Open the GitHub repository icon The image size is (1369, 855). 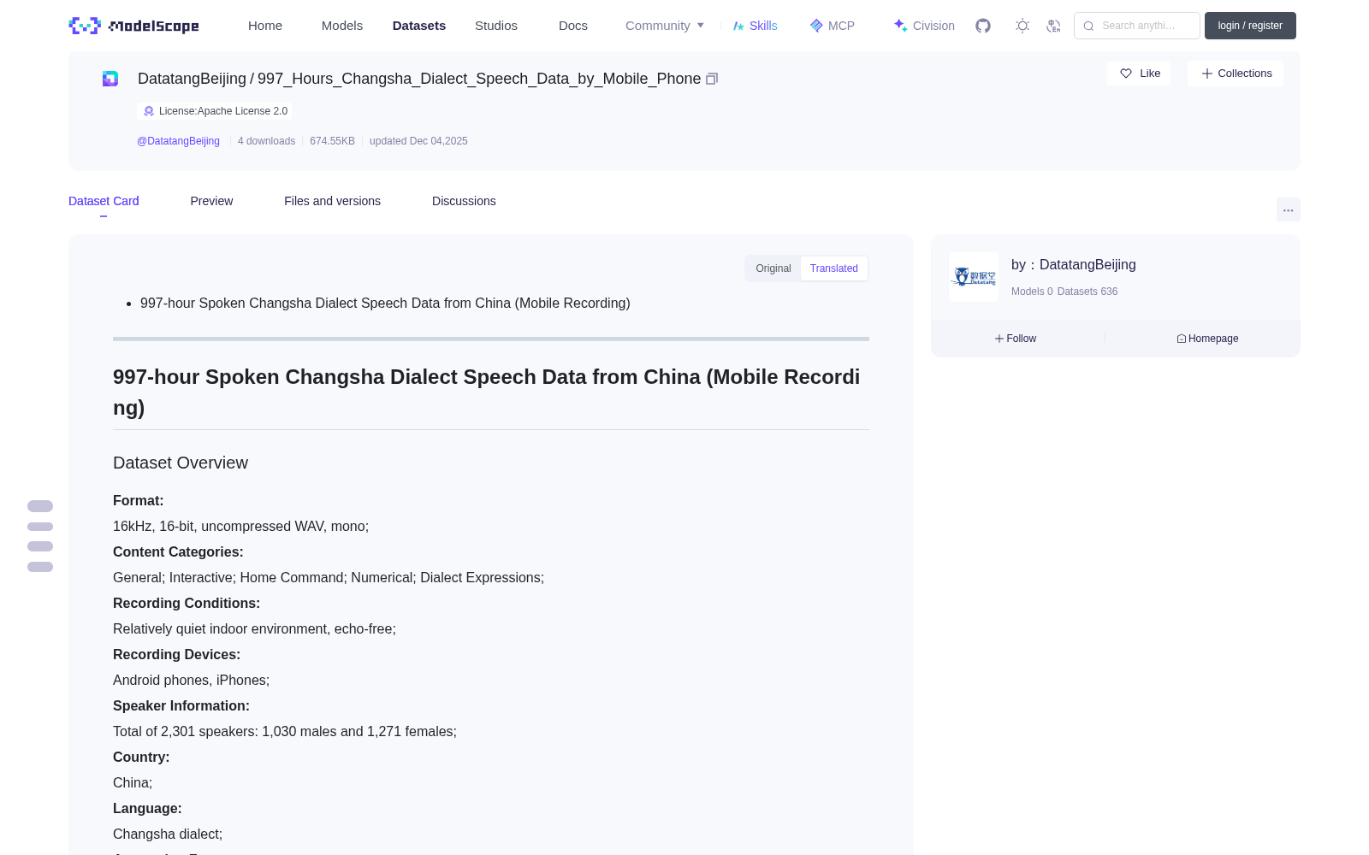coord(983,26)
